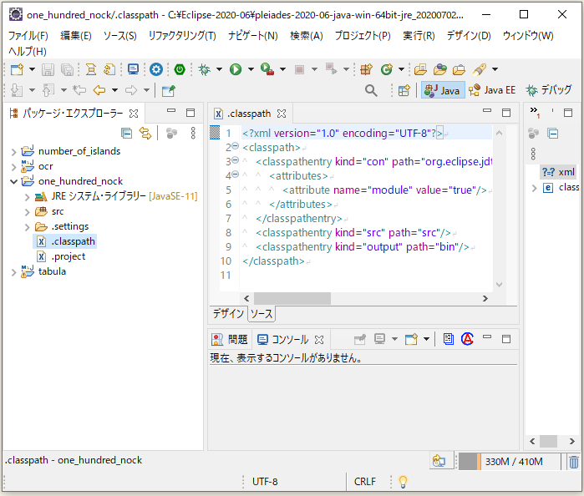The image size is (584, 496).
Task: Click the CRLF line delimiter indicator
Action: [364, 482]
